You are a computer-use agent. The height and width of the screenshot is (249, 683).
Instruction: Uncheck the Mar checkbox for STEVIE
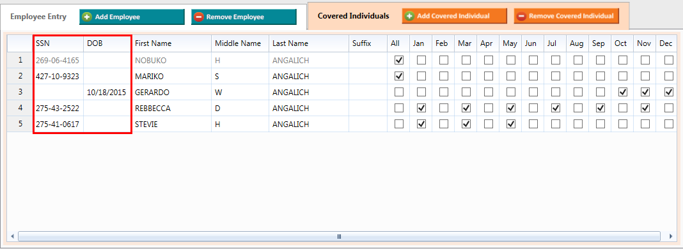(x=466, y=124)
